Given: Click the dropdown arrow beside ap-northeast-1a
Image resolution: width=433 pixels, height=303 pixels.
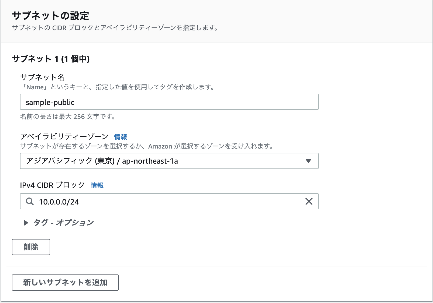Looking at the screenshot, I should point(308,161).
